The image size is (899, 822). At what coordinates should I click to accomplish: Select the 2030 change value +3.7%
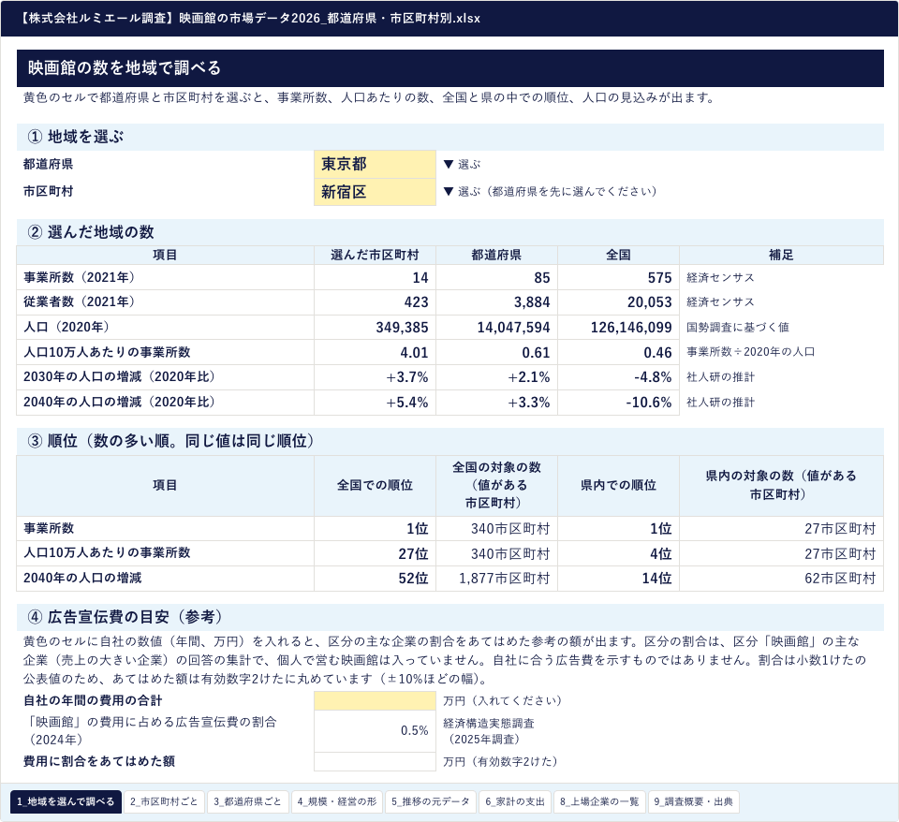click(375, 377)
